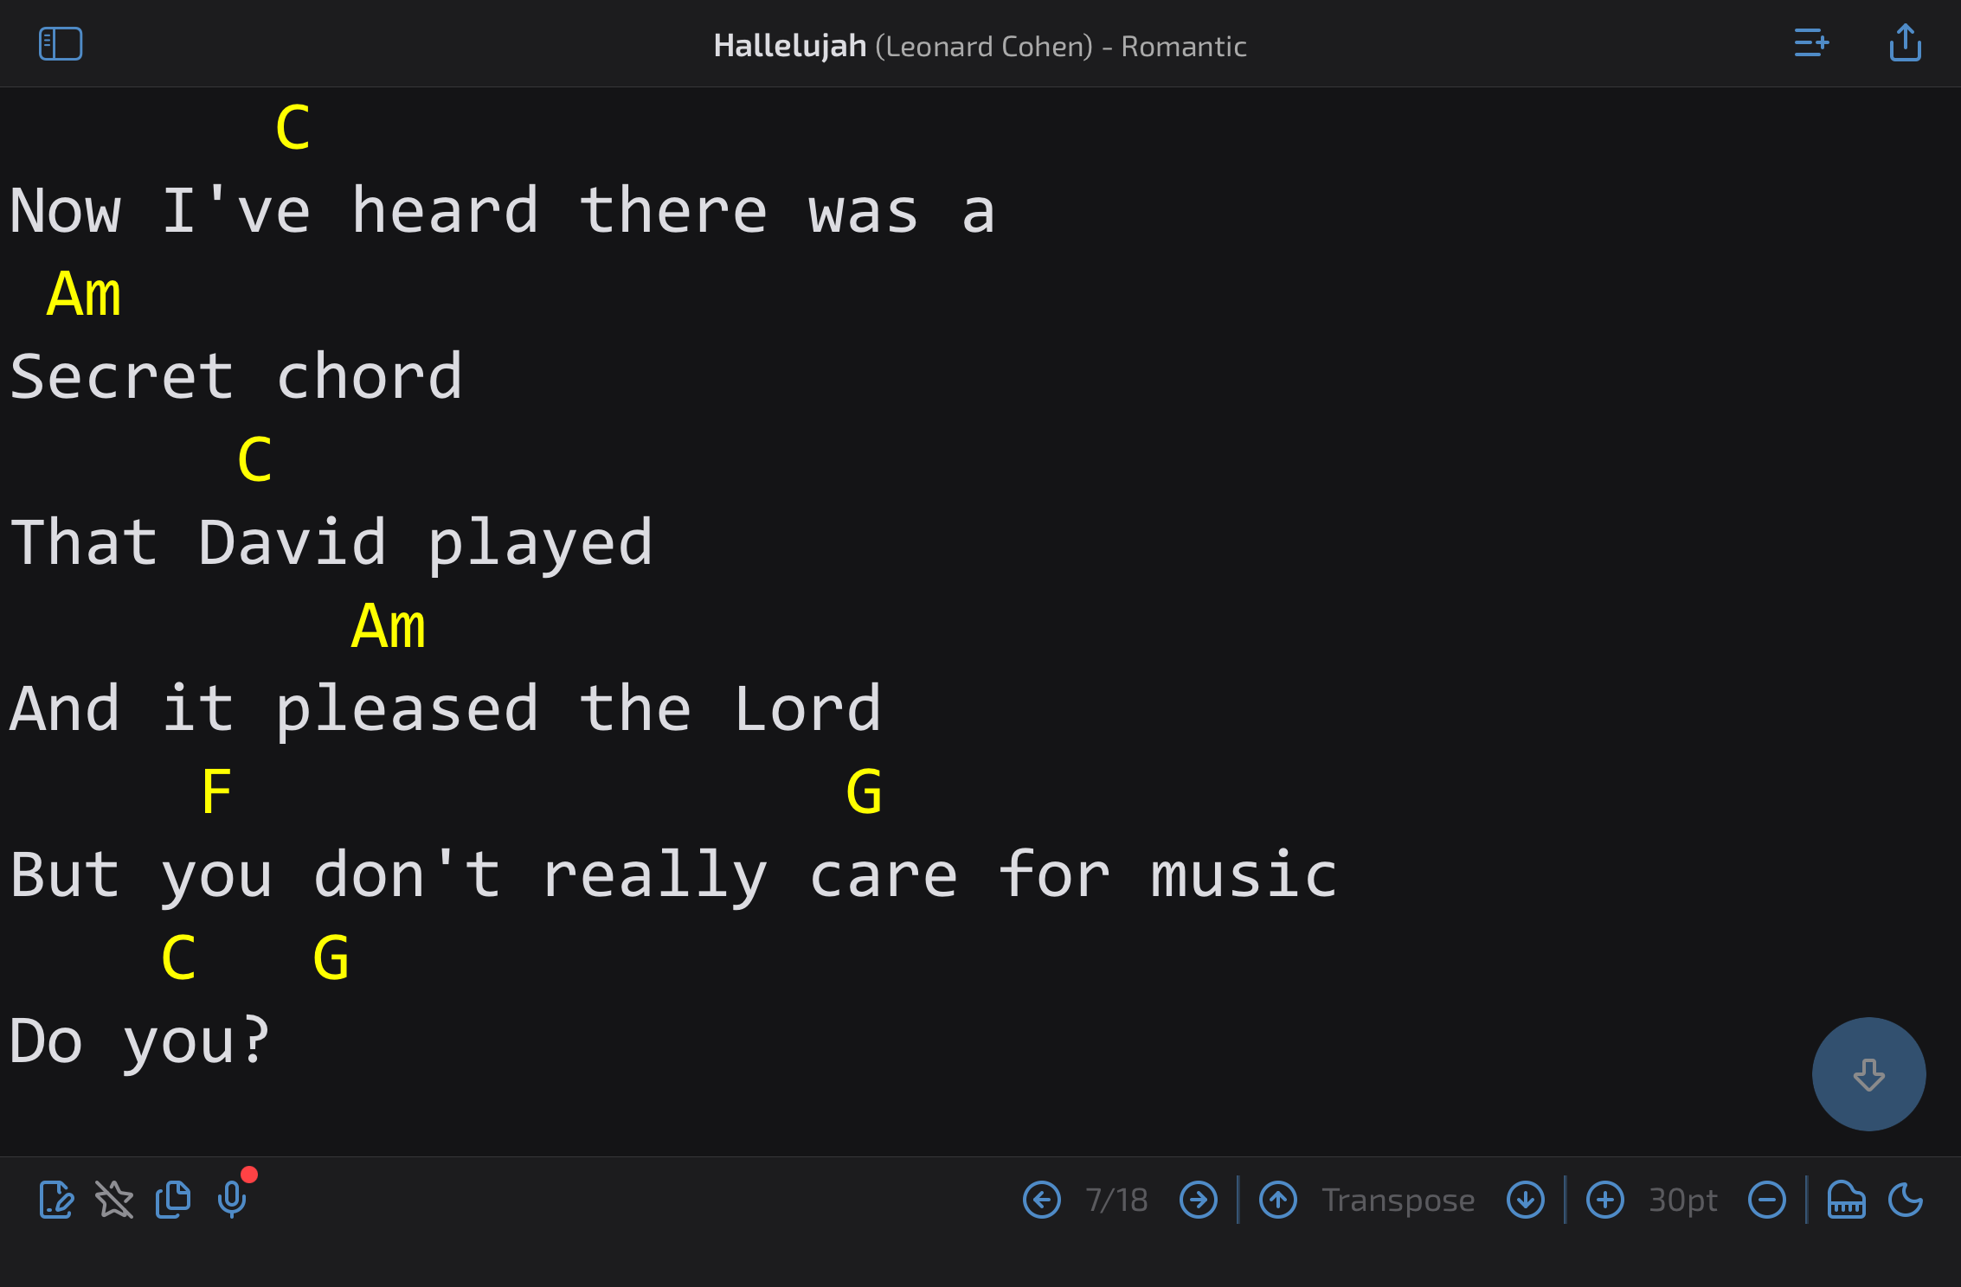
Task: Select the Transpose label
Action: pos(1397,1201)
